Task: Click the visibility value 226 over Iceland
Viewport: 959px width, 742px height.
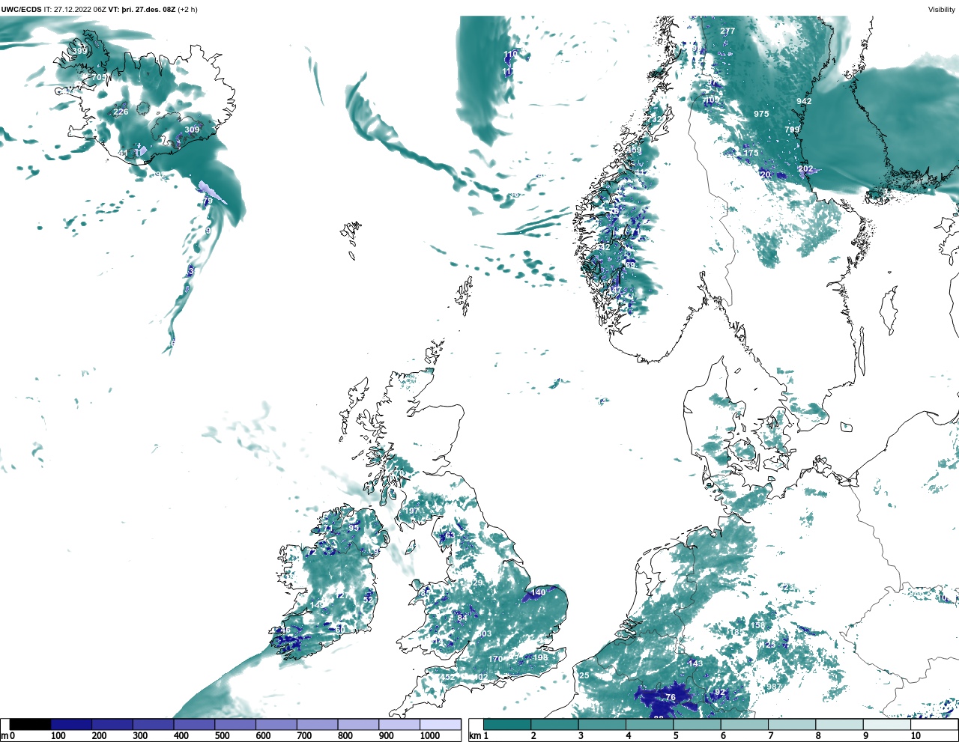Action: (x=121, y=112)
